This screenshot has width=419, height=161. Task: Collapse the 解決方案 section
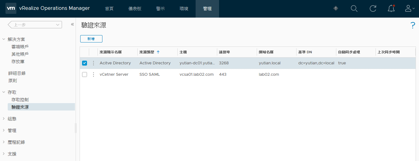click(x=4, y=39)
